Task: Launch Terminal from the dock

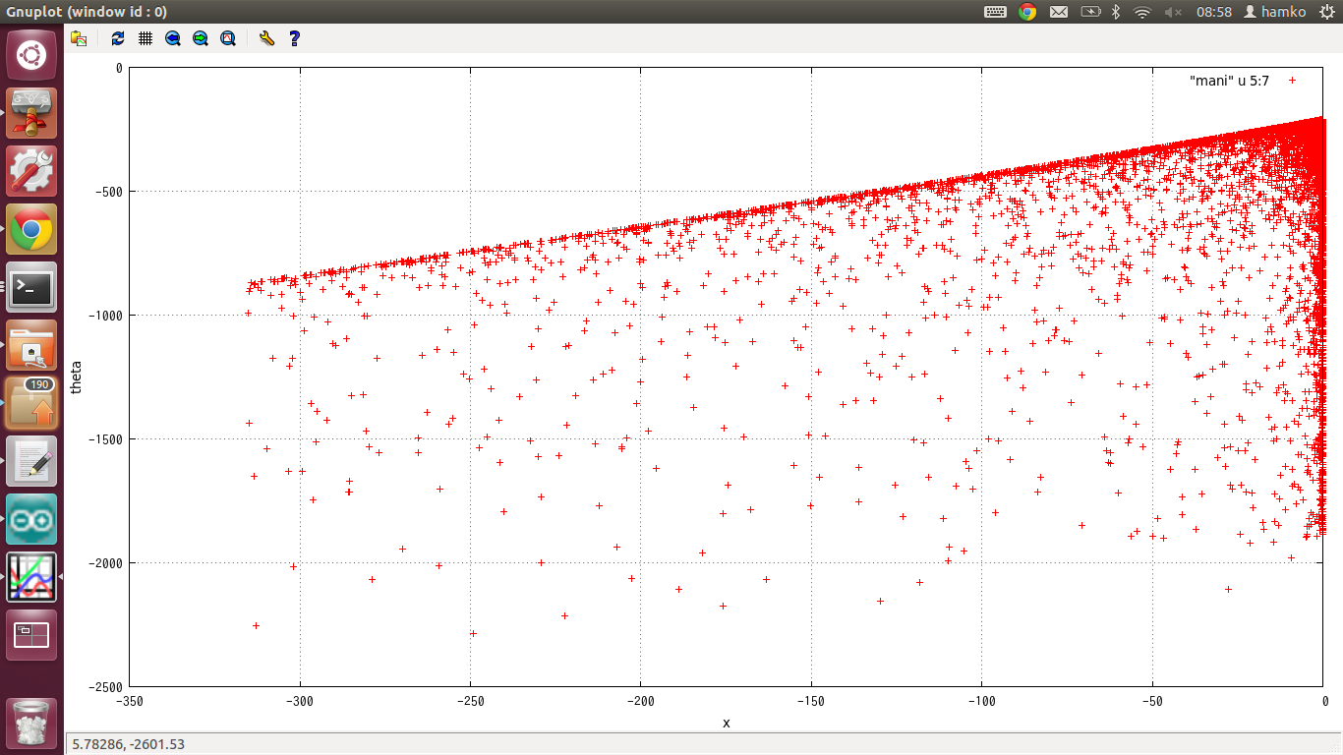Action: click(31, 287)
